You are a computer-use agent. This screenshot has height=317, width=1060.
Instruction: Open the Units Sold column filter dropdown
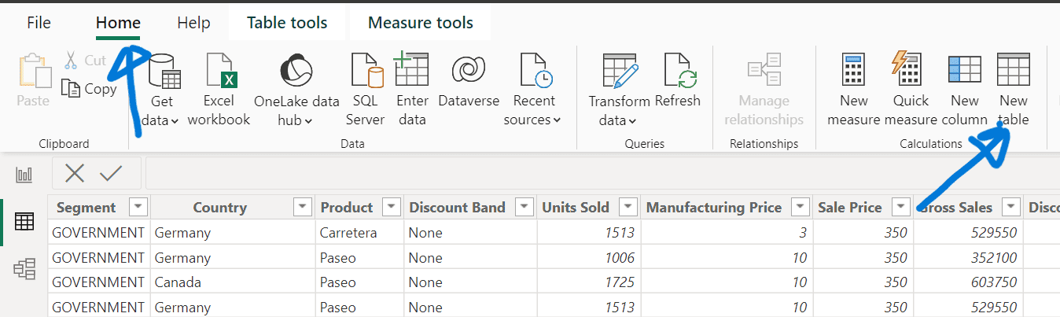coord(628,208)
